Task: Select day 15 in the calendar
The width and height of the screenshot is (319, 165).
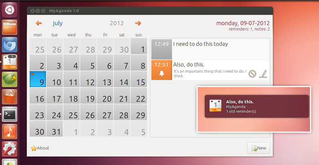Action: click(139, 79)
